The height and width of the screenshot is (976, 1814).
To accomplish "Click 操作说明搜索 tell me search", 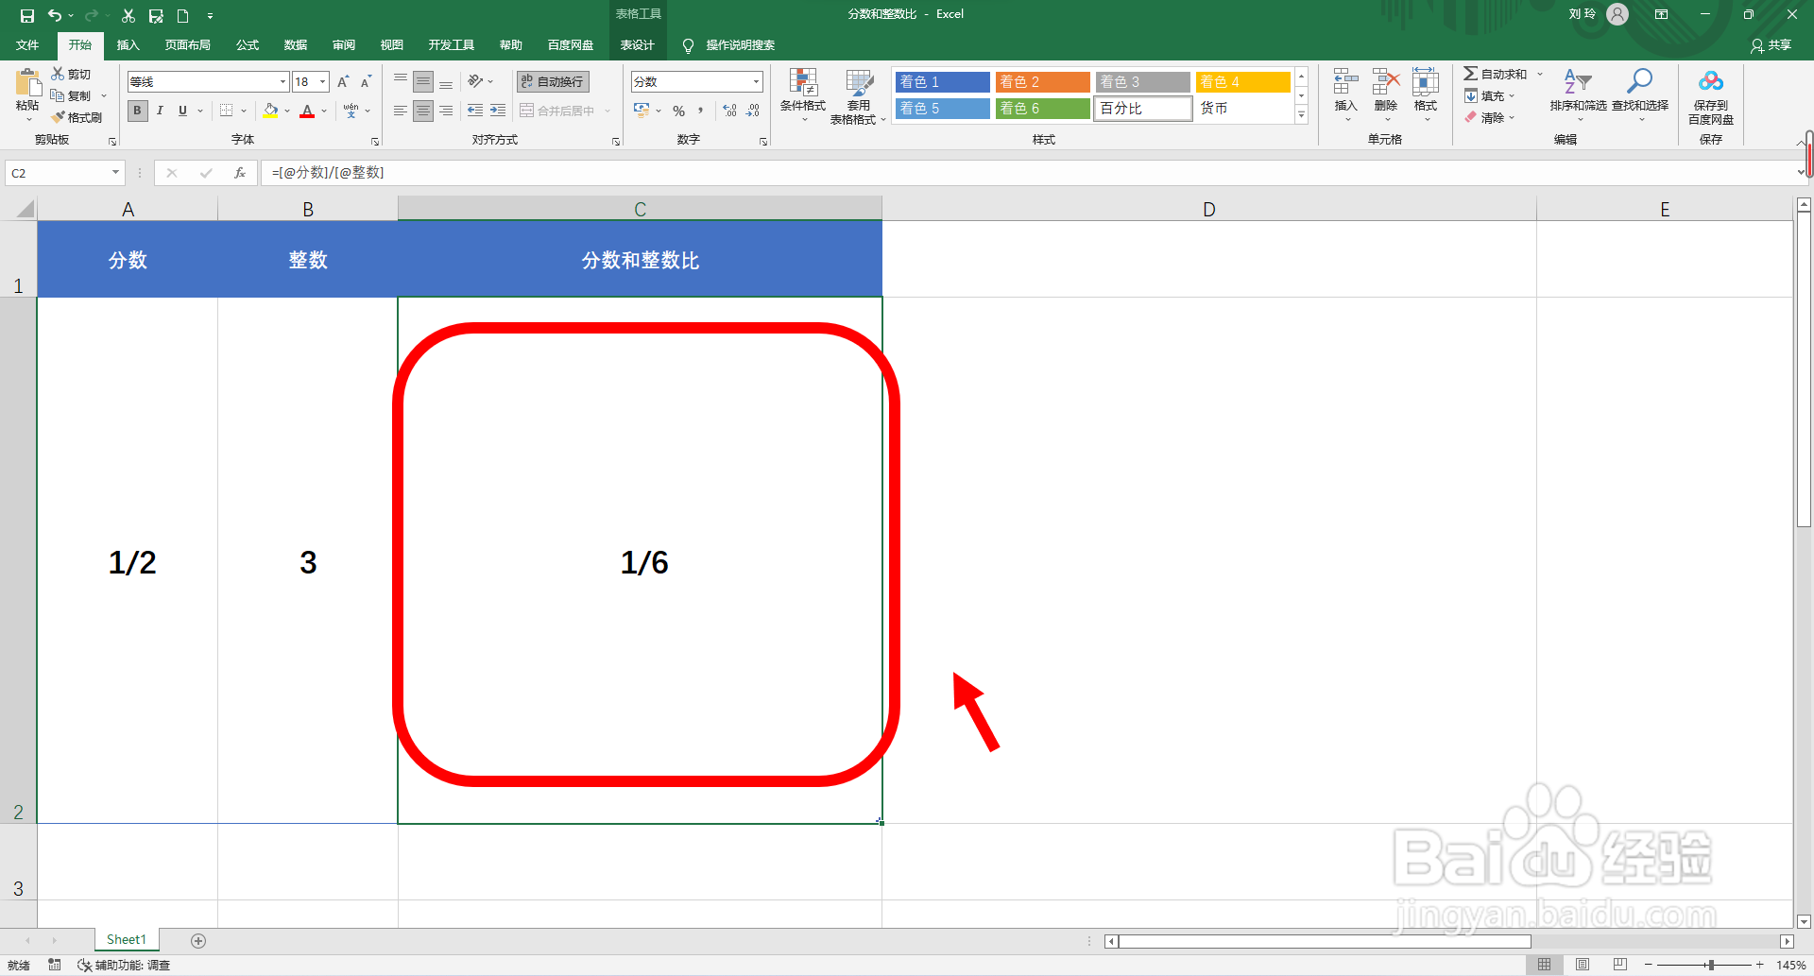I will coord(740,45).
